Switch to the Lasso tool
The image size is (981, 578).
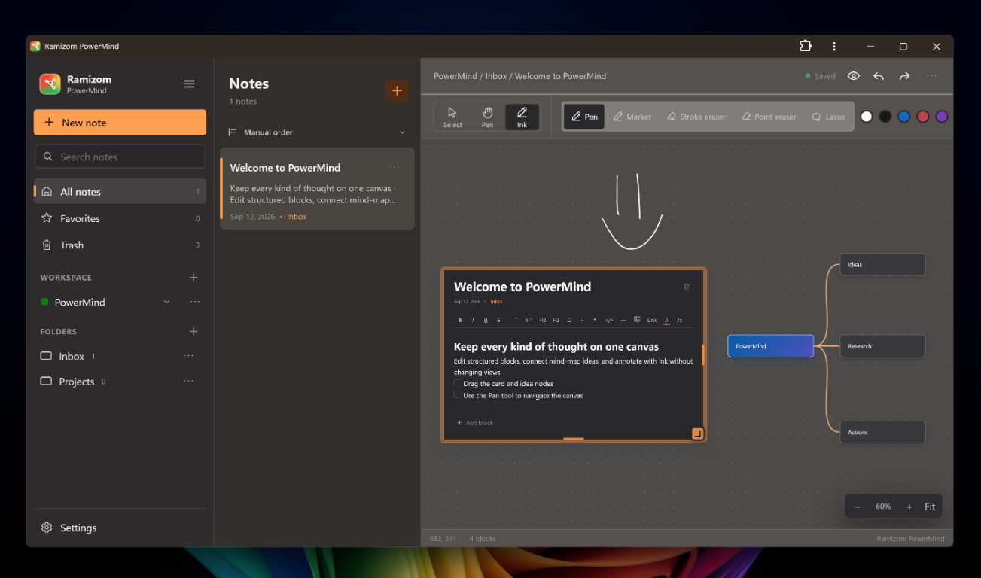pyautogui.click(x=828, y=117)
